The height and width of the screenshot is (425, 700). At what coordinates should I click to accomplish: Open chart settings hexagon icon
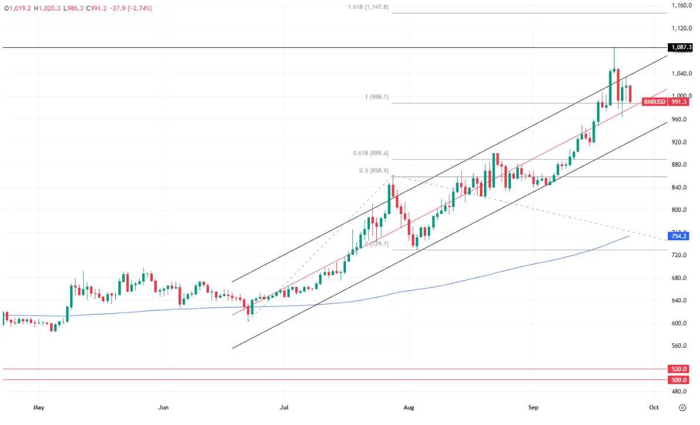pyautogui.click(x=682, y=407)
